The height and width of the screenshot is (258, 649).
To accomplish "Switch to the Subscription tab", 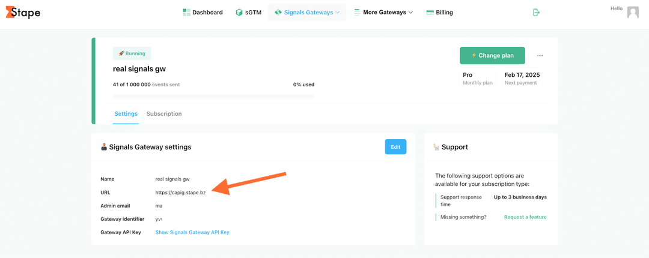I will 164,114.
